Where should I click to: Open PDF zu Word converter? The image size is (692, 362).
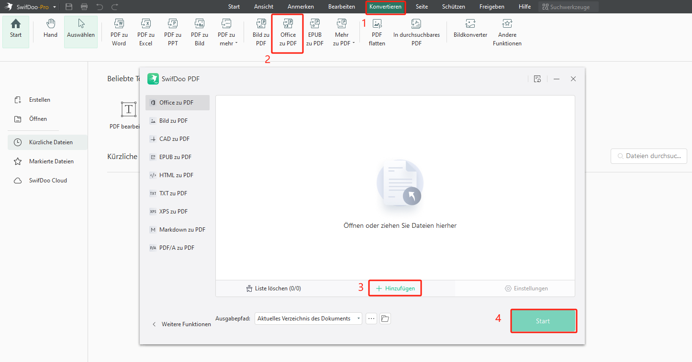pyautogui.click(x=119, y=32)
